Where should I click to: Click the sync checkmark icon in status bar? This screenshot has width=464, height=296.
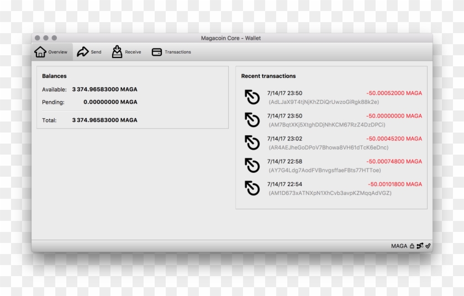[428, 246]
